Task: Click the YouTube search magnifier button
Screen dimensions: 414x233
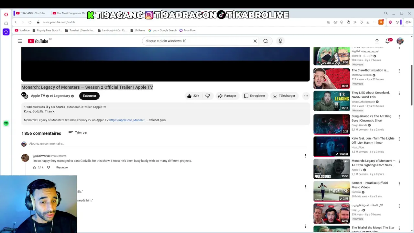Action: point(266,41)
